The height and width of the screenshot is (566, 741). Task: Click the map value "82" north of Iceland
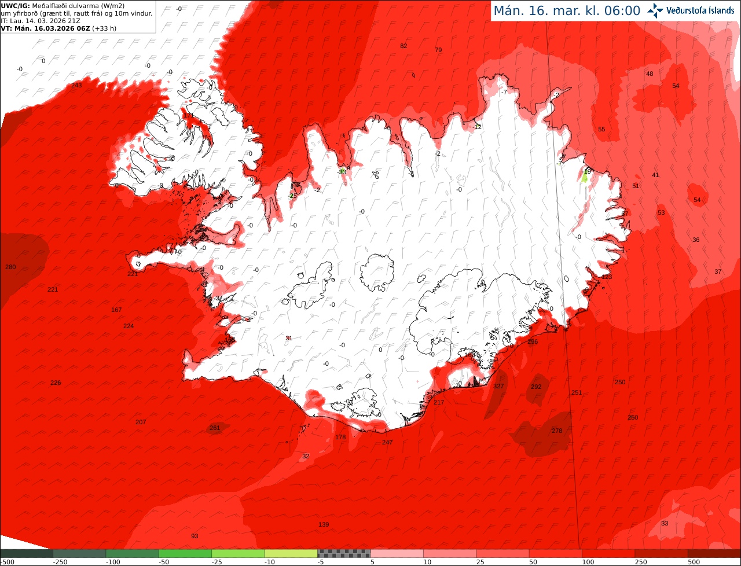click(403, 46)
